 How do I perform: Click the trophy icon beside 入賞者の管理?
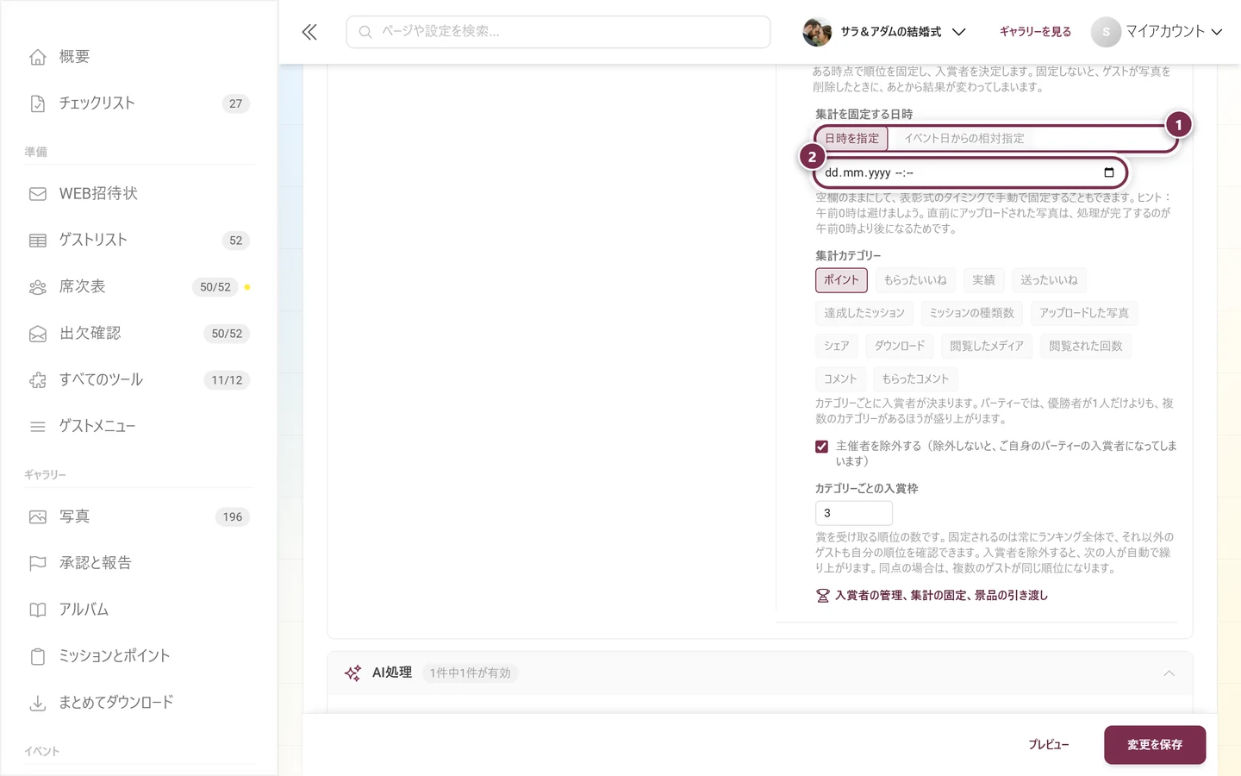pyautogui.click(x=823, y=596)
